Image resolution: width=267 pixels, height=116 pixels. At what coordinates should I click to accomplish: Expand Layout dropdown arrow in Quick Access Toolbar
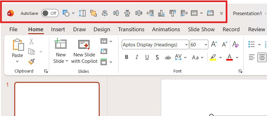point(201,13)
